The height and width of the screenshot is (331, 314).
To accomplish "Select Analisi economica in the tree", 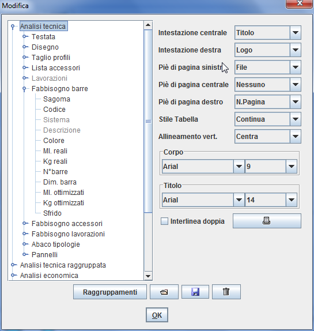I will coord(49,276).
